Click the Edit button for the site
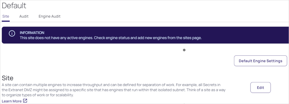 click(x=260, y=88)
